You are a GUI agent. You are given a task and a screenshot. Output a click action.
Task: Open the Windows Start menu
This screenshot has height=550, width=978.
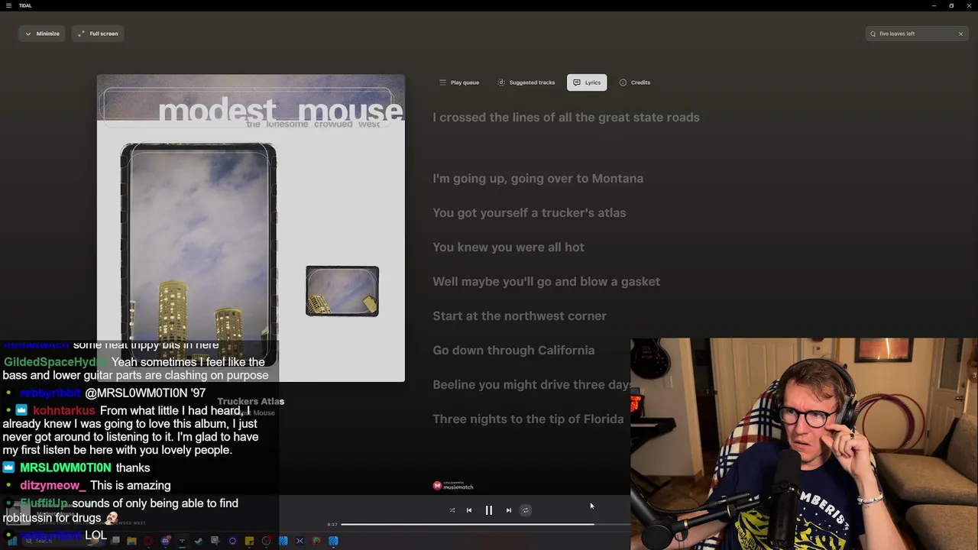[x=12, y=541]
